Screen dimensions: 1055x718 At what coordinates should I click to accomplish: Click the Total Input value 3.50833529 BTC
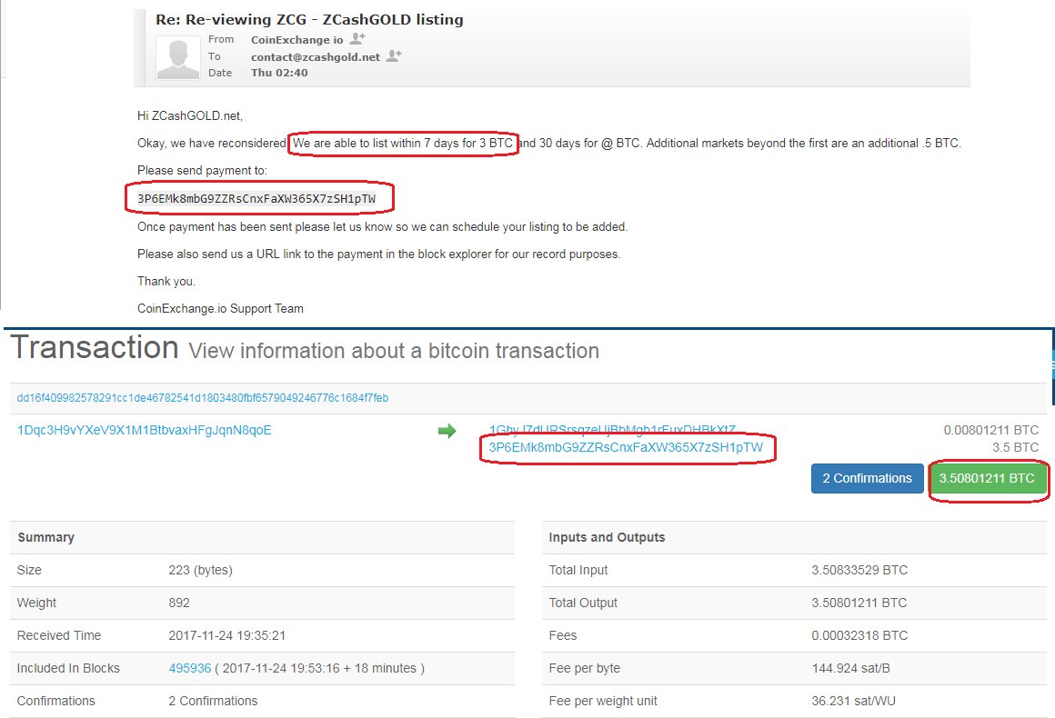tap(859, 570)
